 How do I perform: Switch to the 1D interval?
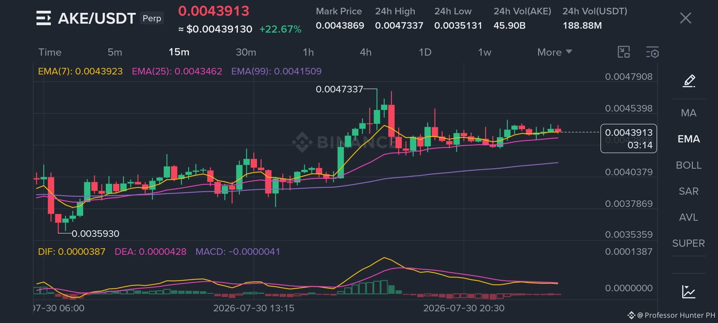pos(425,52)
